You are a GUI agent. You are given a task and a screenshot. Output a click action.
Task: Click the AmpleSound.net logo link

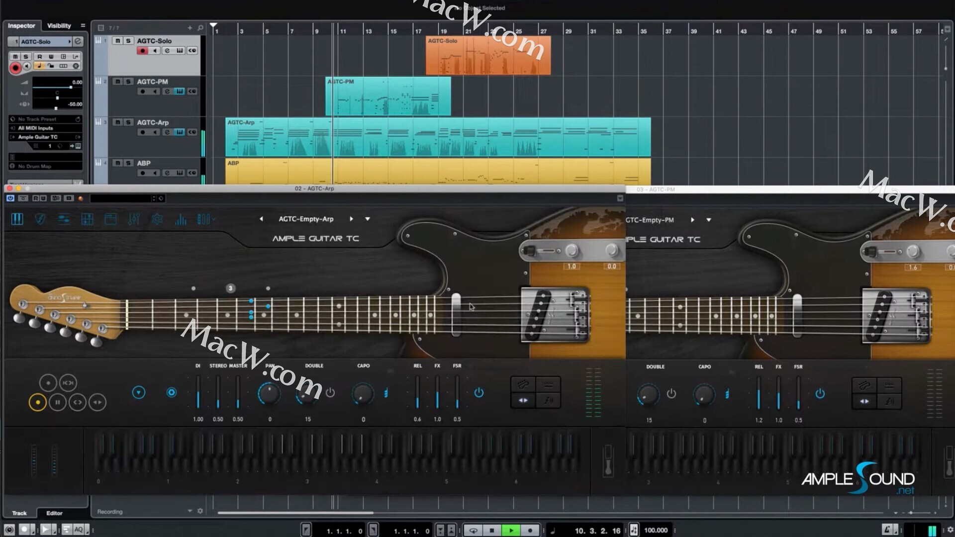point(859,479)
